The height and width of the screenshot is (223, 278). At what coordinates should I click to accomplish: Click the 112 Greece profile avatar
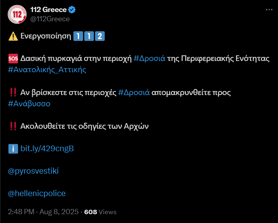(x=17, y=15)
